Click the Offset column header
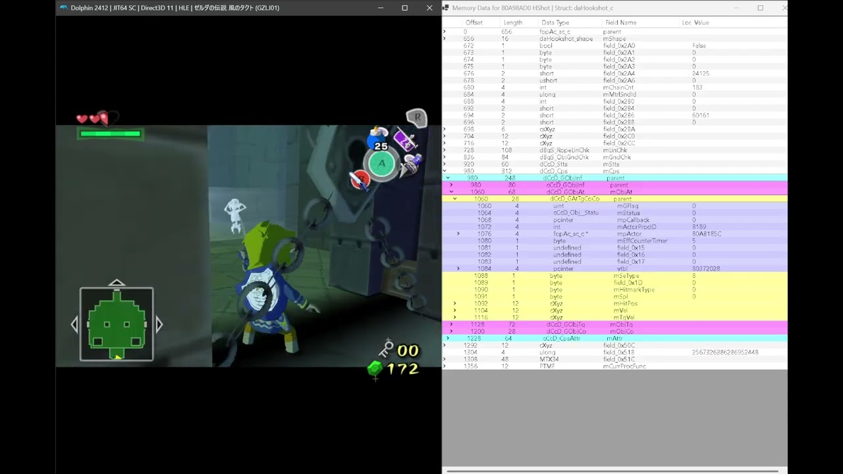The width and height of the screenshot is (843, 474). pos(474,22)
